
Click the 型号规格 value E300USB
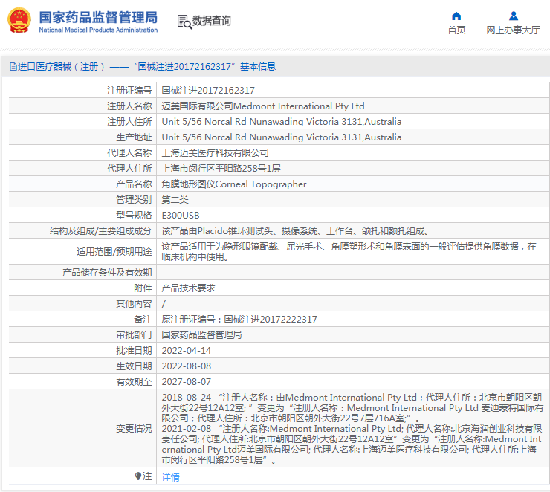click(x=181, y=215)
